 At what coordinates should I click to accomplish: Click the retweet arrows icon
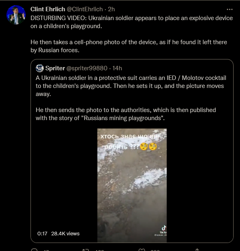[x=85, y=250]
